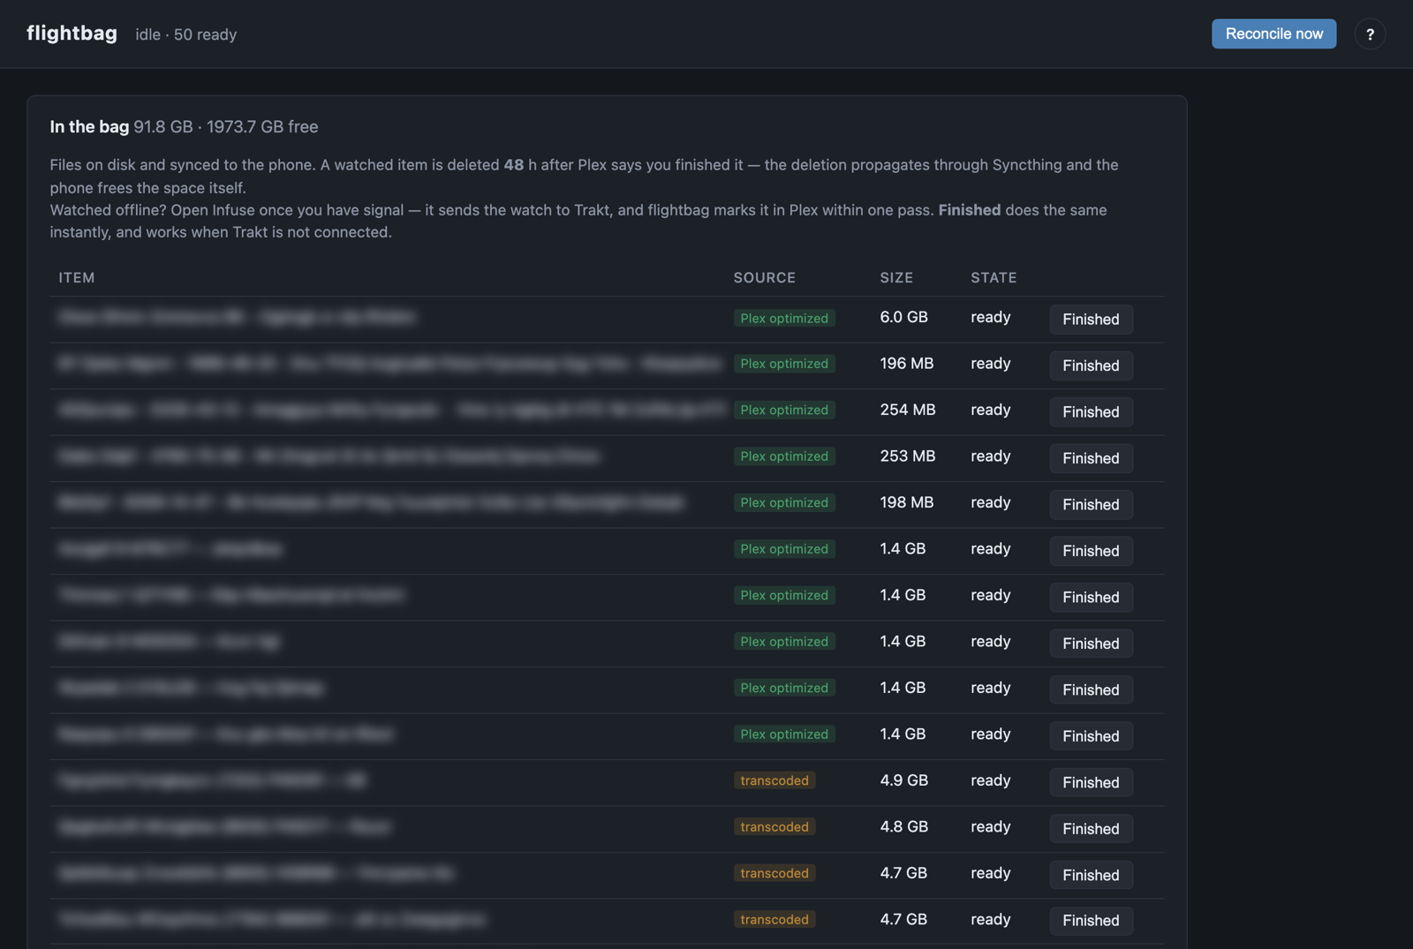Click the Plex optimized badge in the 196 MB row

[784, 364]
